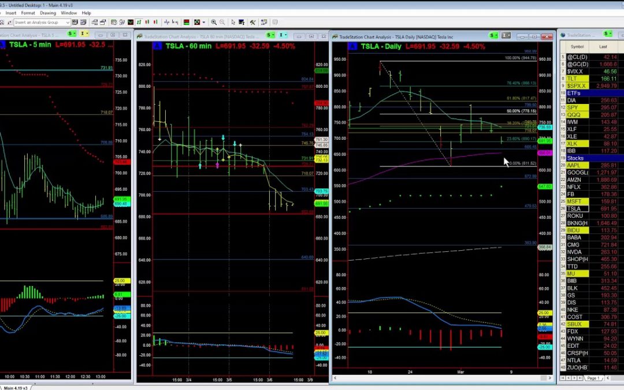Click the 100.00% (944.78) Fibonacci label
The image size is (624, 390).
521,58
